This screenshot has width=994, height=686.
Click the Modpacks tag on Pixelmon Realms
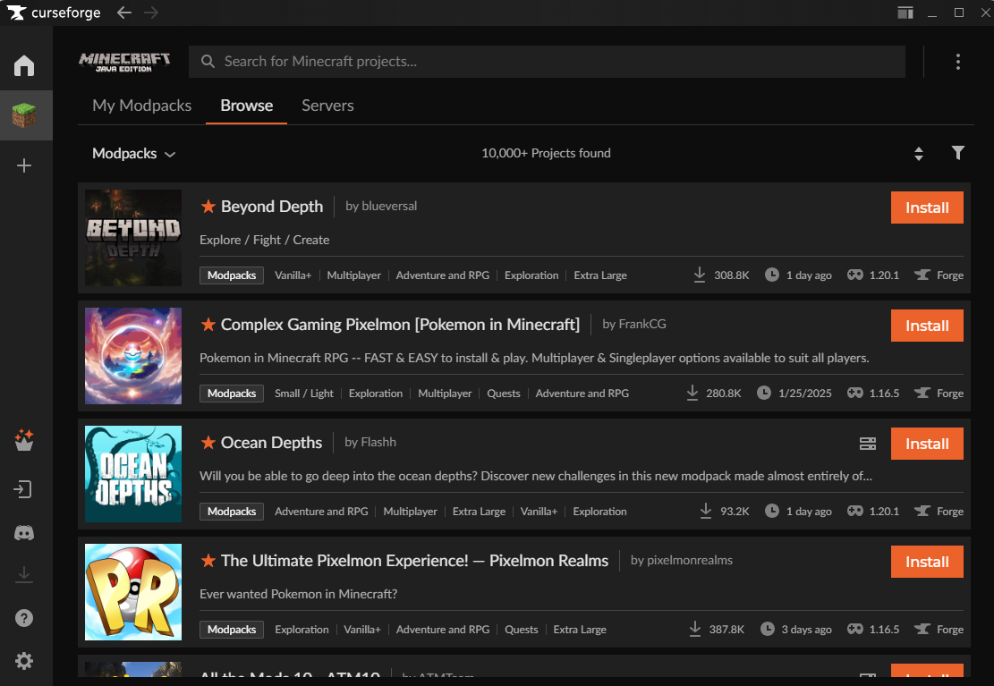[232, 630]
